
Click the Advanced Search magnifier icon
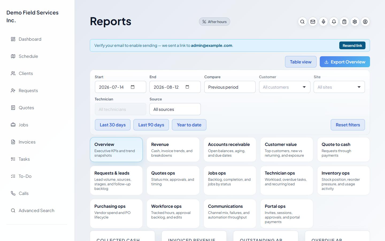click(13, 210)
